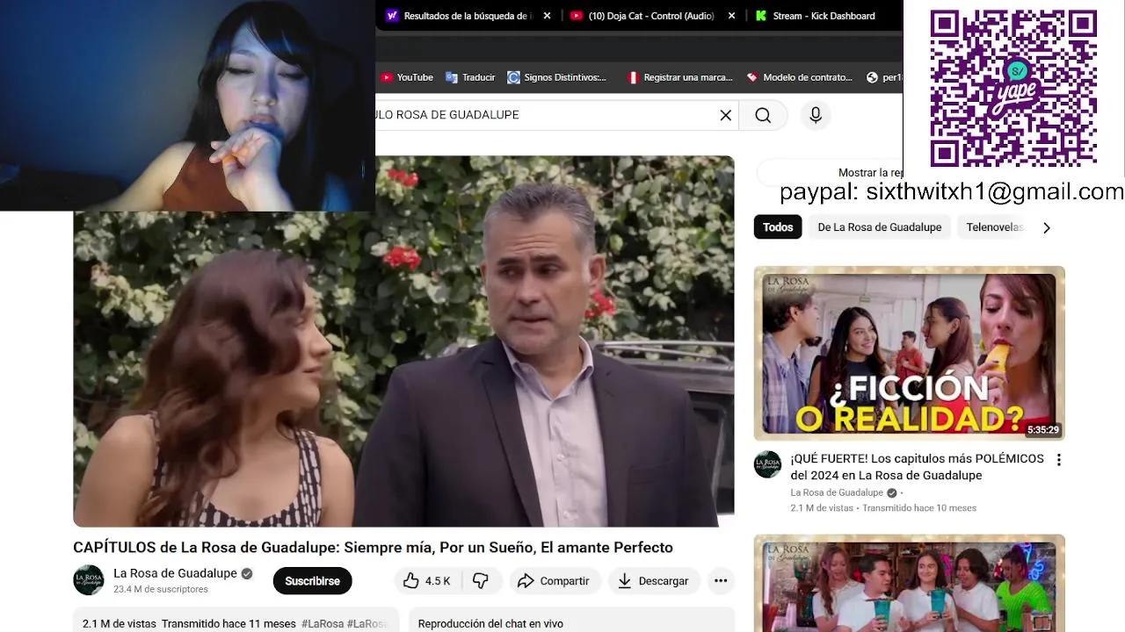Click La Rosa de Guadalupe channel name under video
Screen dimensions: 1125x632
click(175, 573)
